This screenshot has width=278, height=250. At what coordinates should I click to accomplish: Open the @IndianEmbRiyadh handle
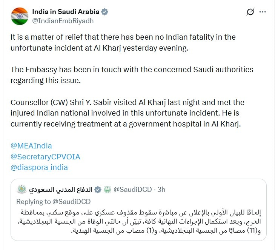(x=63, y=21)
